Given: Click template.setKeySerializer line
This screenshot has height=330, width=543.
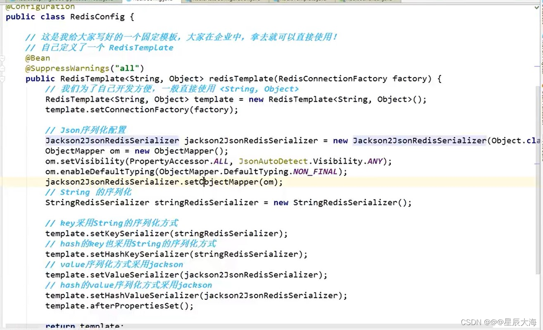Looking at the screenshot, I should 167,234.
